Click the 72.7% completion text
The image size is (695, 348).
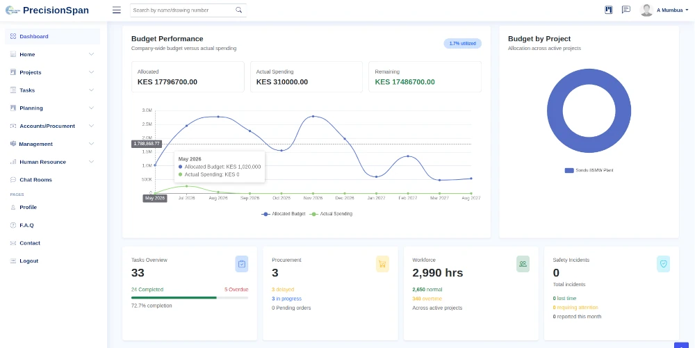click(152, 306)
